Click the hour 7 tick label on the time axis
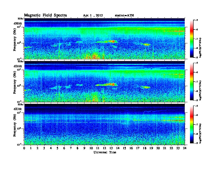Viewport: 220px width, 170px height. coord(71,148)
